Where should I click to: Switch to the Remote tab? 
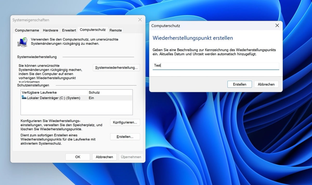(115, 30)
